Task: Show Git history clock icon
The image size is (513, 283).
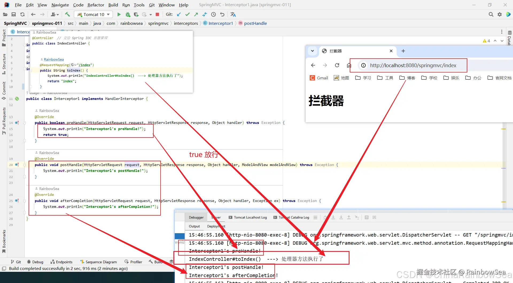Action: coord(213,14)
